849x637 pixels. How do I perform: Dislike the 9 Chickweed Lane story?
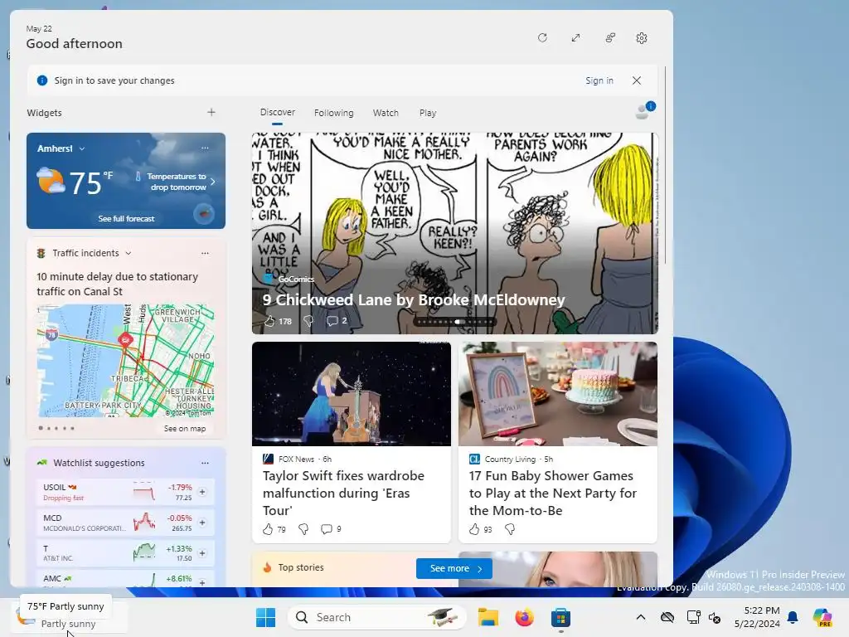tap(308, 321)
